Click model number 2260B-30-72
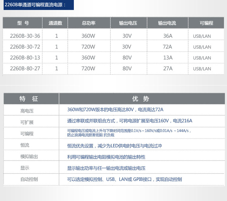Image resolution: width=227 pixels, height=201 pixels. pyautogui.click(x=25, y=47)
